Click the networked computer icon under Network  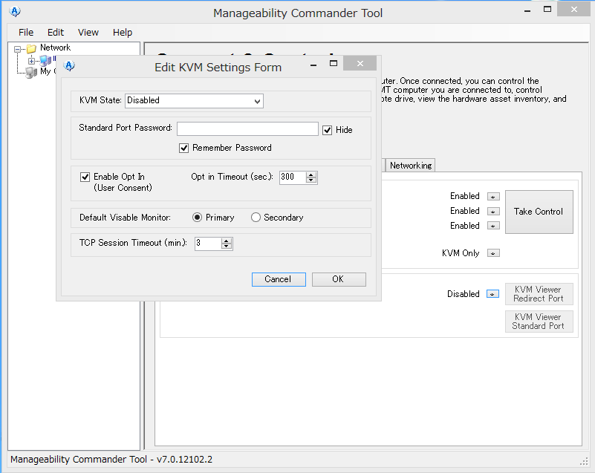click(45, 60)
